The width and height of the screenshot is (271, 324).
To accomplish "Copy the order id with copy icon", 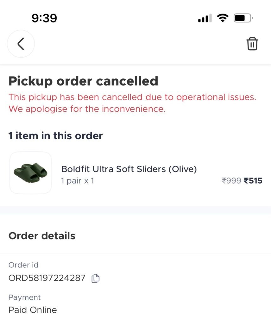I will coord(95,278).
